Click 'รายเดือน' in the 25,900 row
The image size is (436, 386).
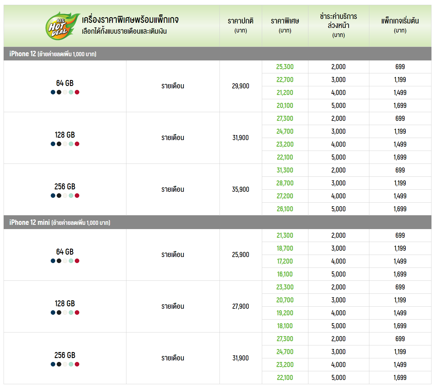173,255
